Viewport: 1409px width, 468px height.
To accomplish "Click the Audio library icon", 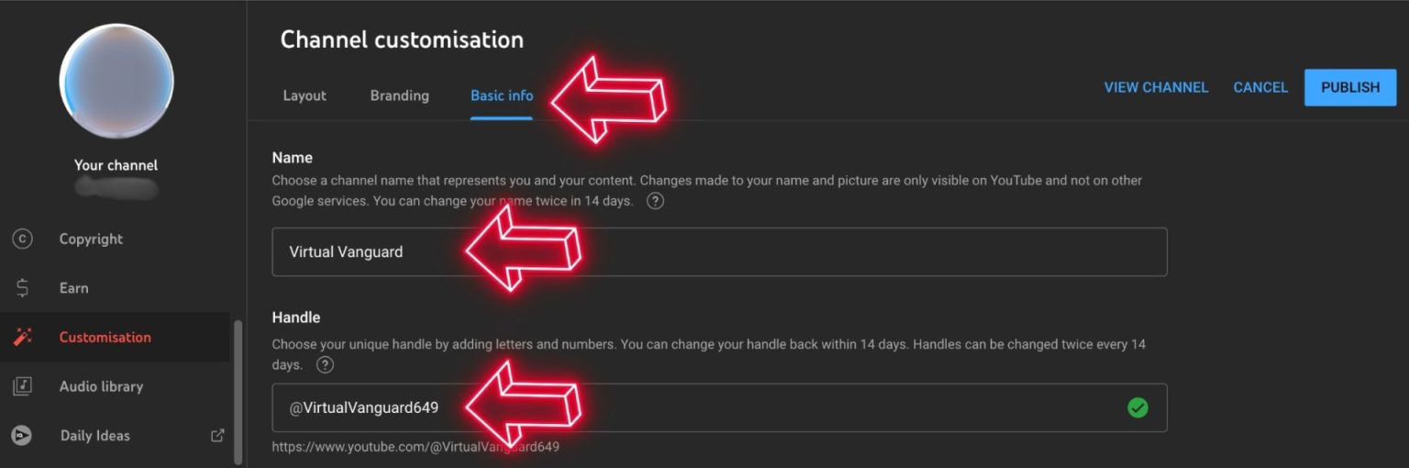I will 22,386.
